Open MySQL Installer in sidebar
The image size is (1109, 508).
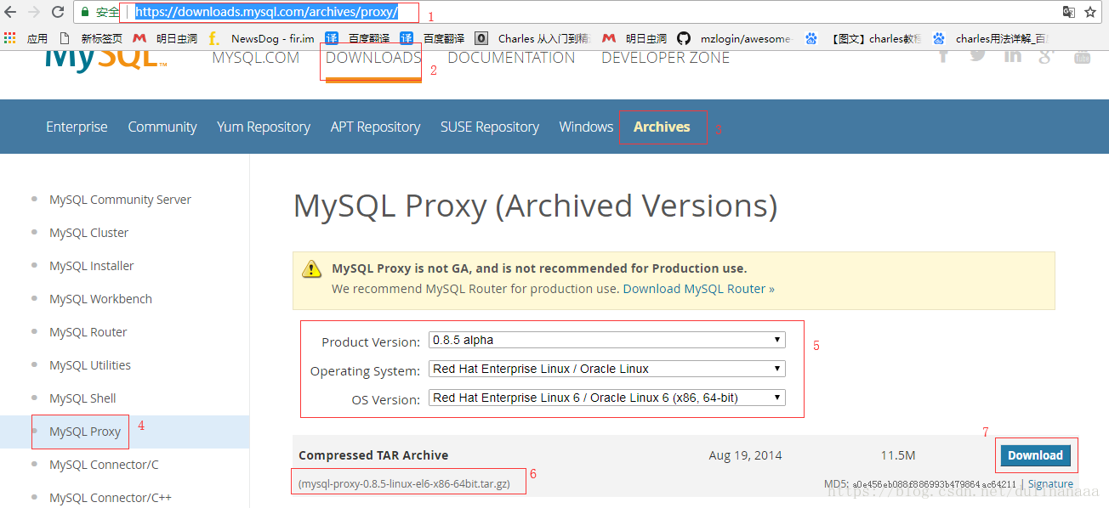pyautogui.click(x=92, y=266)
